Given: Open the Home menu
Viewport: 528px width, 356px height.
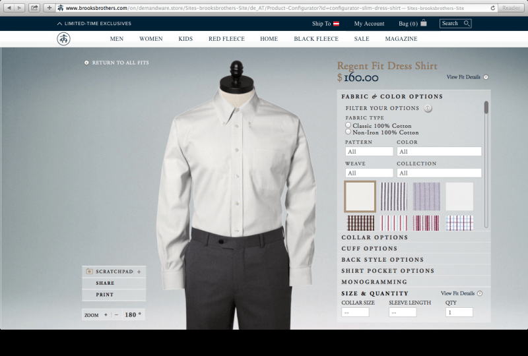Looking at the screenshot, I should click(269, 39).
